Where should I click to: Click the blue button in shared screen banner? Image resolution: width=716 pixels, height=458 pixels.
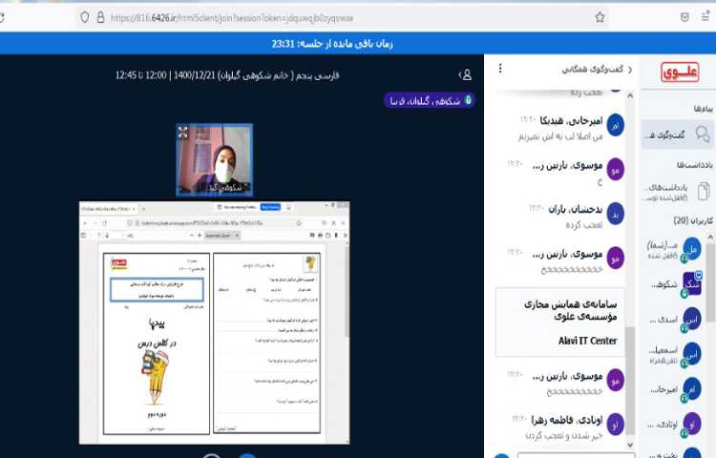point(270,207)
